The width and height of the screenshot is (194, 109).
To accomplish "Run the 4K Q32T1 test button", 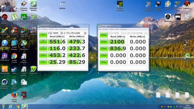I will click(43, 48).
